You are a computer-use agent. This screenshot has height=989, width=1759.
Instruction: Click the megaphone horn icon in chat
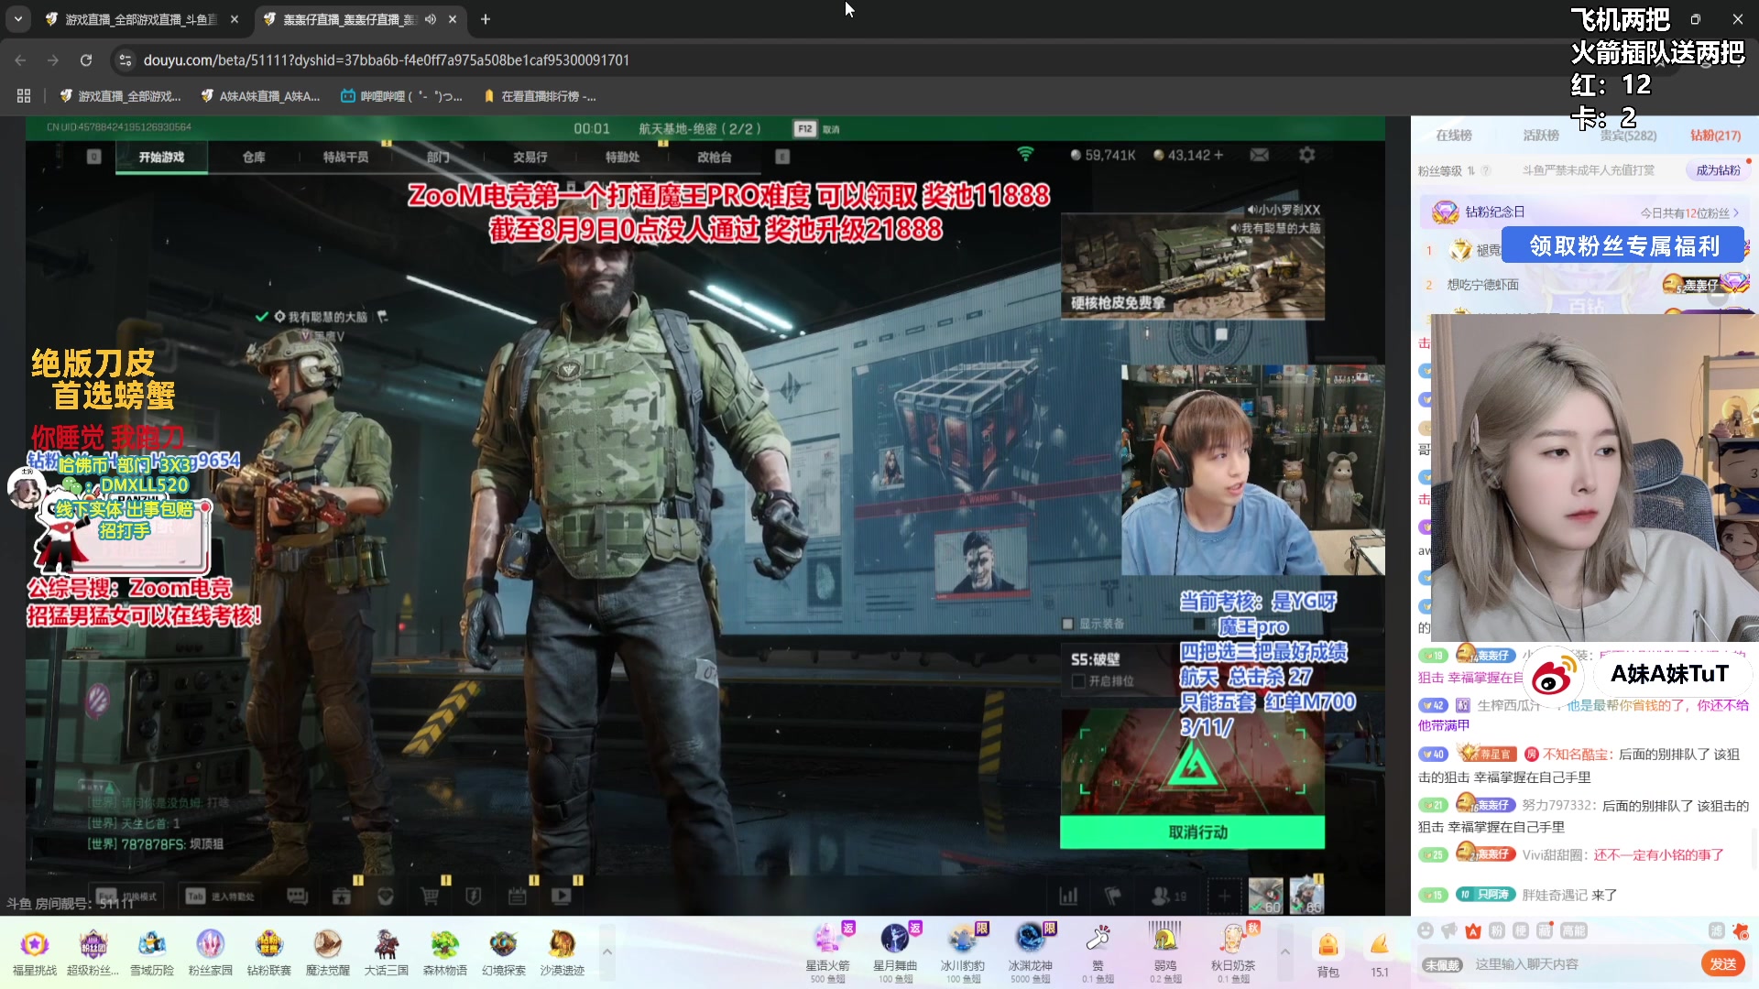point(1448,930)
